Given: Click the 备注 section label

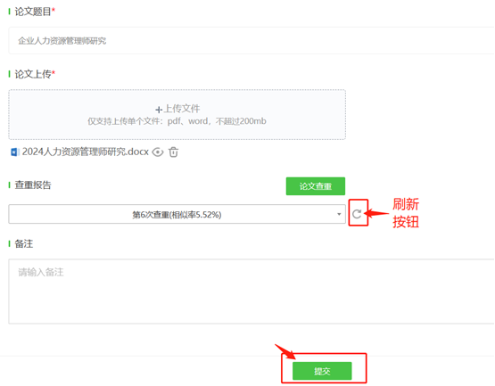Looking at the screenshot, I should [24, 243].
